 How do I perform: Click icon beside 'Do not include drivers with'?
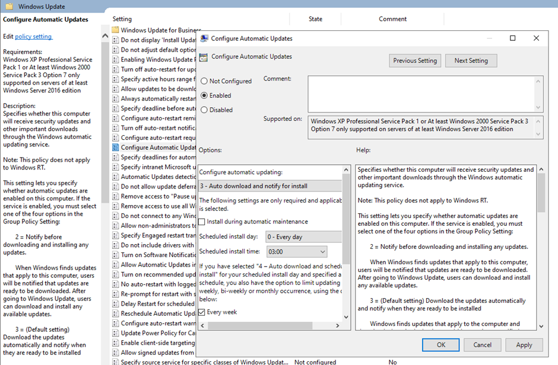click(115, 245)
